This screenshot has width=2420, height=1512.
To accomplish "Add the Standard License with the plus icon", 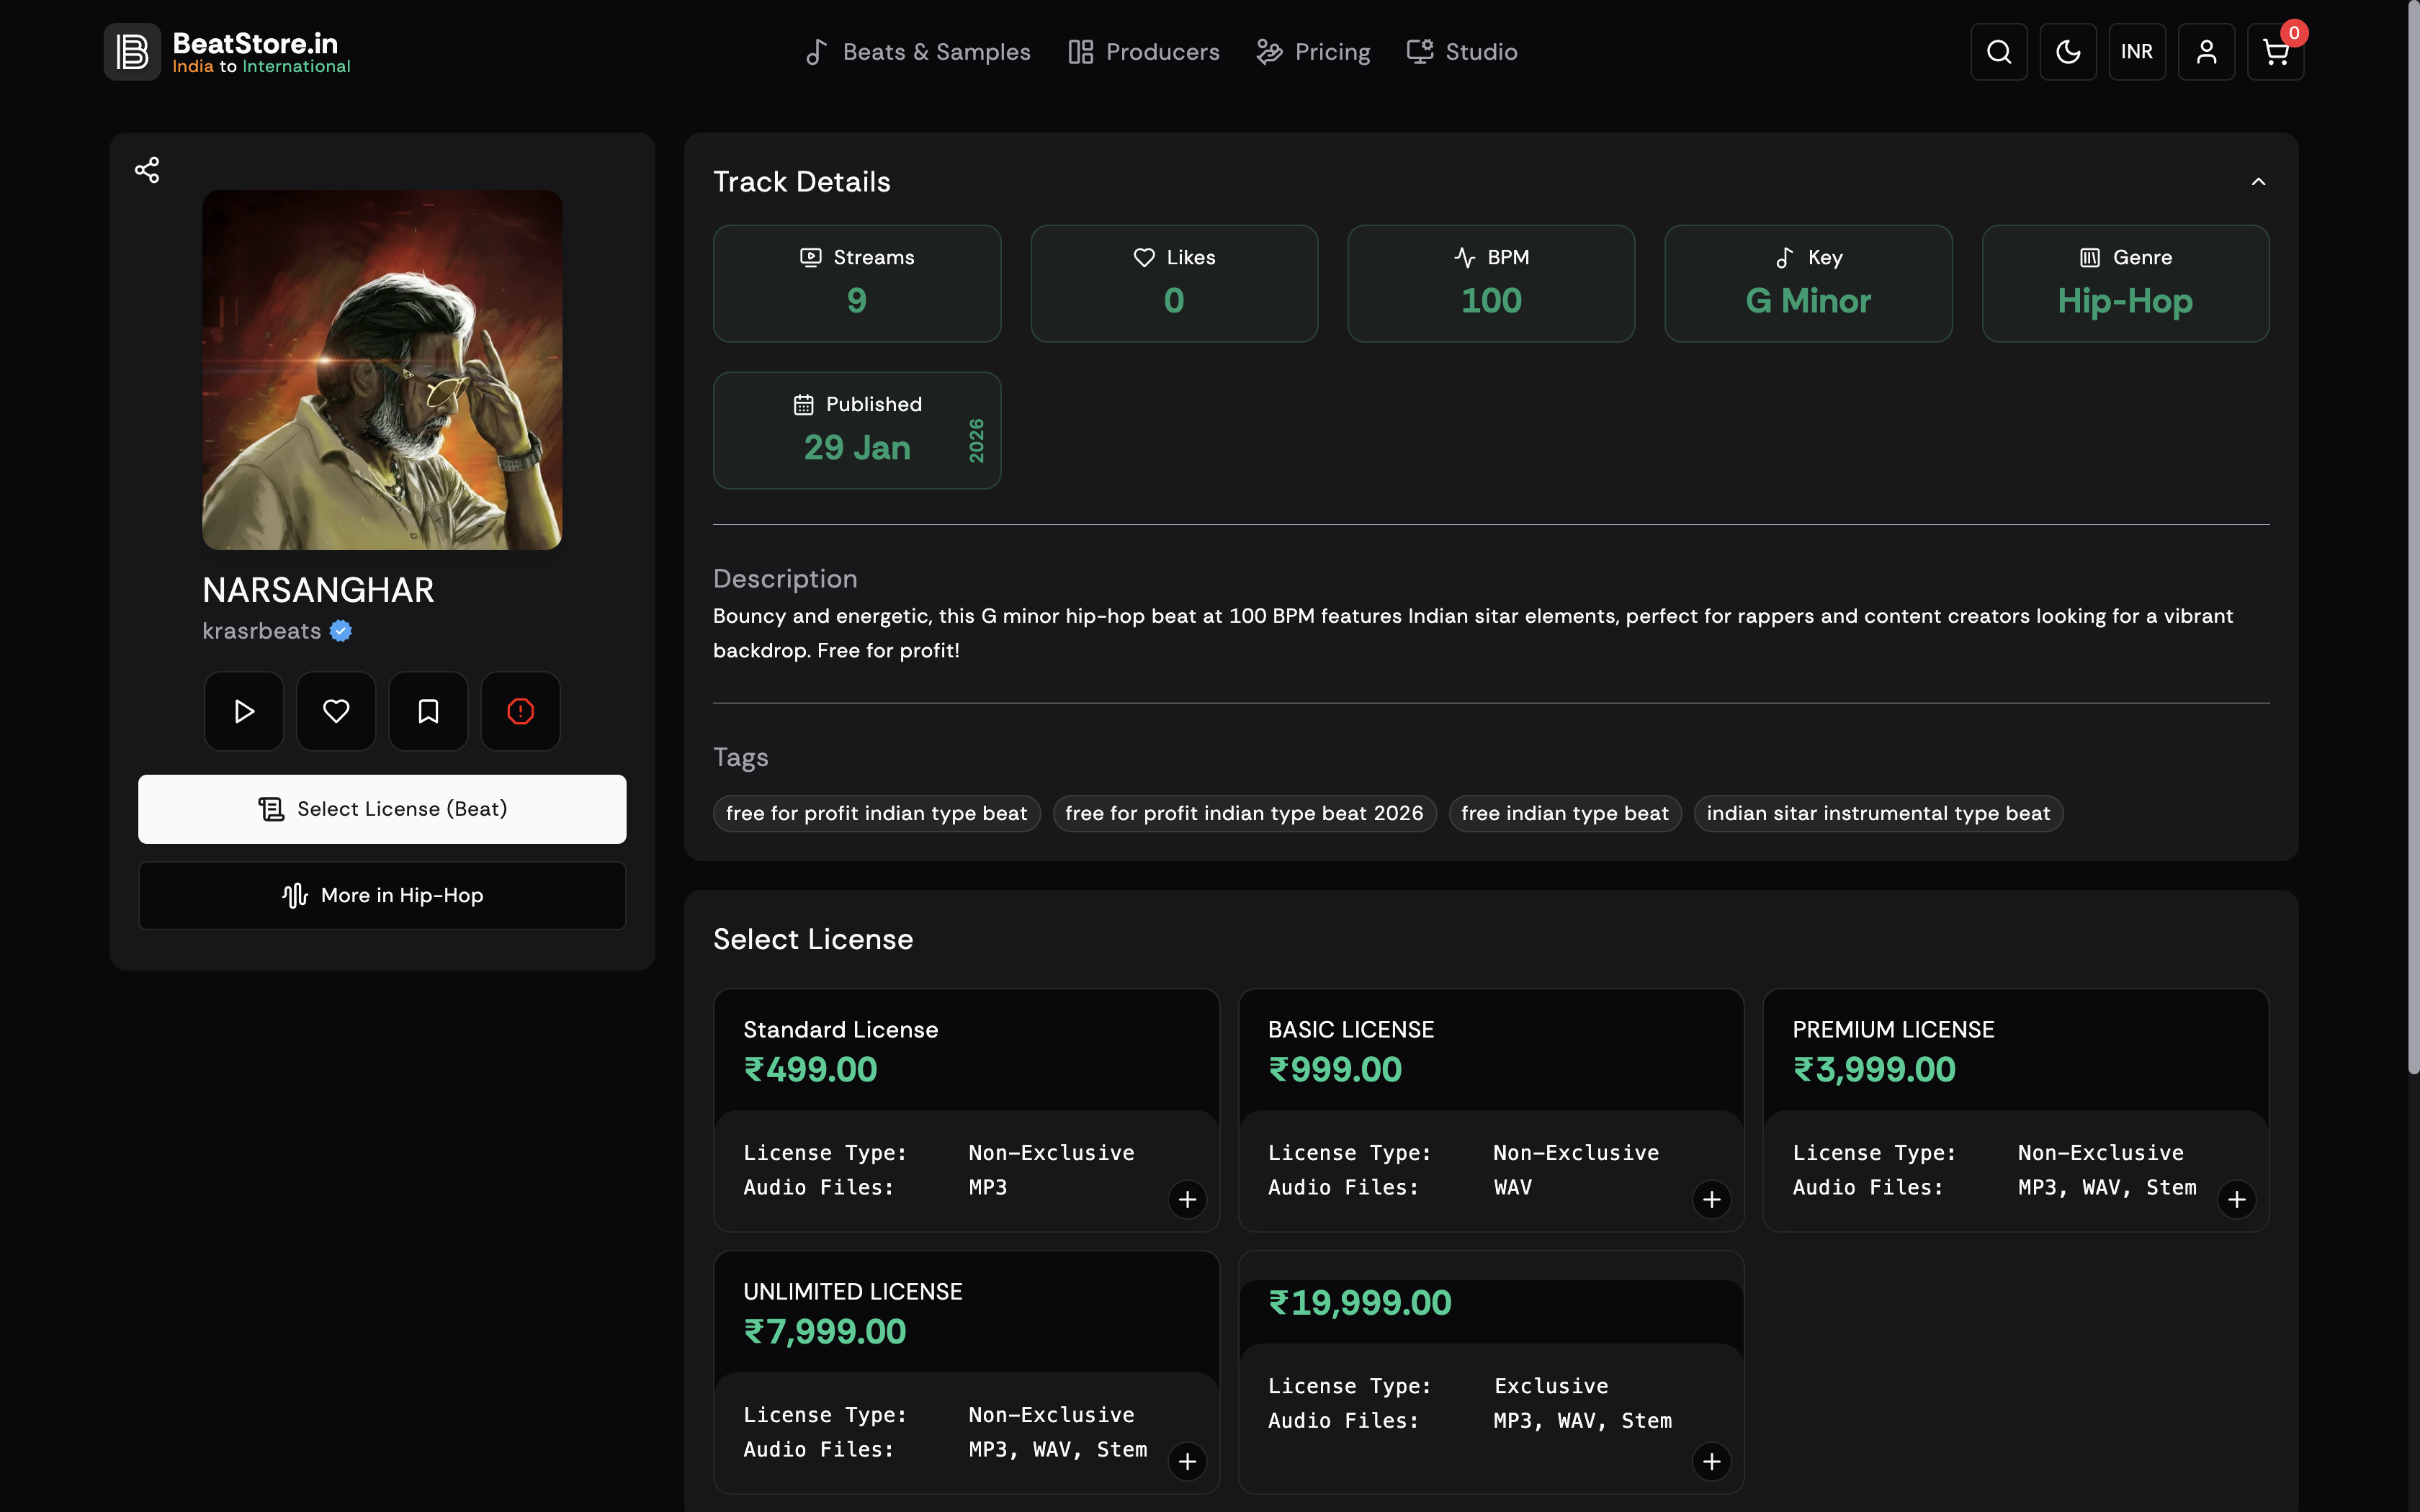I will (x=1187, y=1199).
